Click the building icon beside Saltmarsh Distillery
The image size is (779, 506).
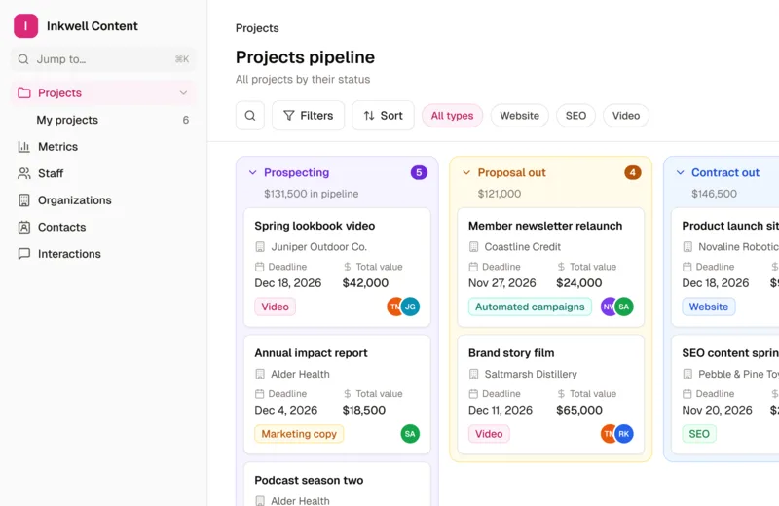473,374
